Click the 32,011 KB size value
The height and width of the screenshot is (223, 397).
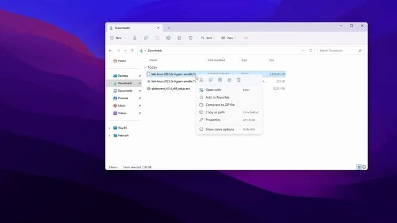click(279, 89)
